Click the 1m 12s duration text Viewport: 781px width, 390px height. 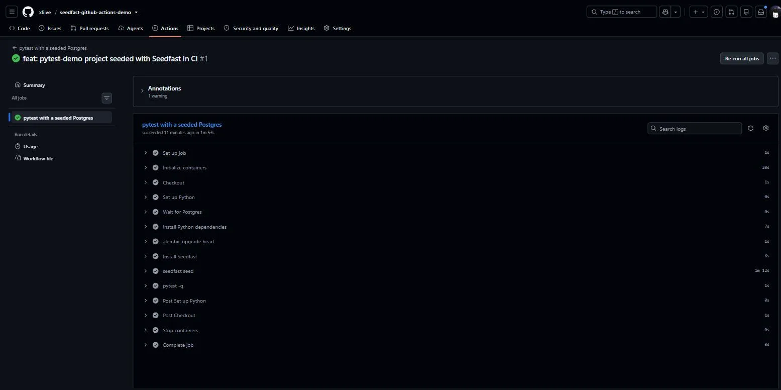tap(762, 271)
